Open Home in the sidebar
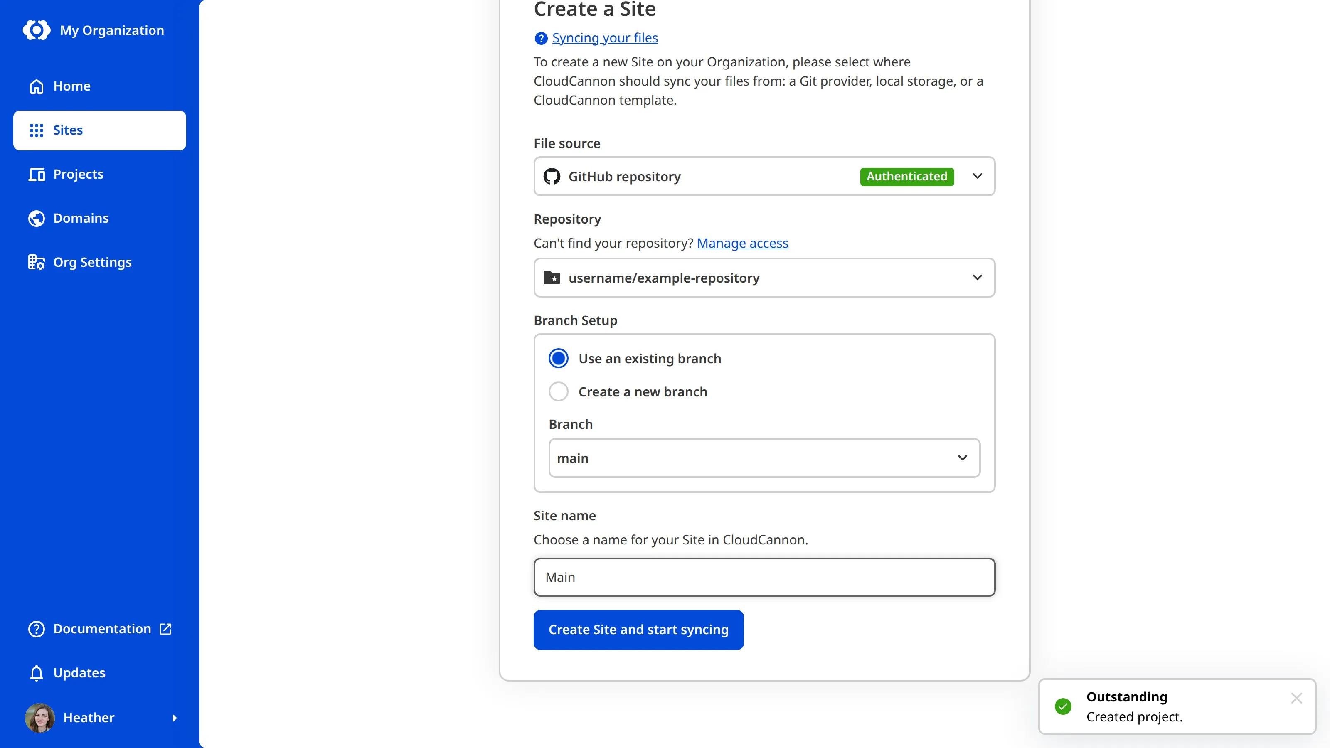Screen dimensions: 1330x748 pos(100,86)
